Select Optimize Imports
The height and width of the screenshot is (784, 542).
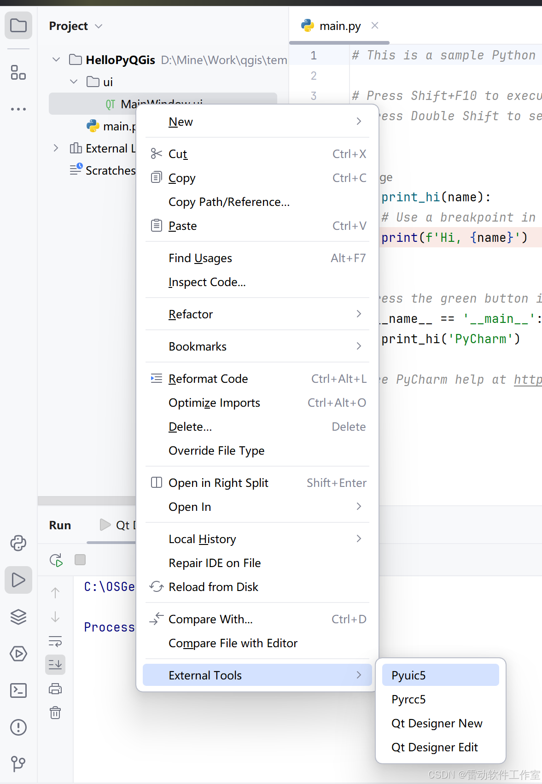coord(257,403)
